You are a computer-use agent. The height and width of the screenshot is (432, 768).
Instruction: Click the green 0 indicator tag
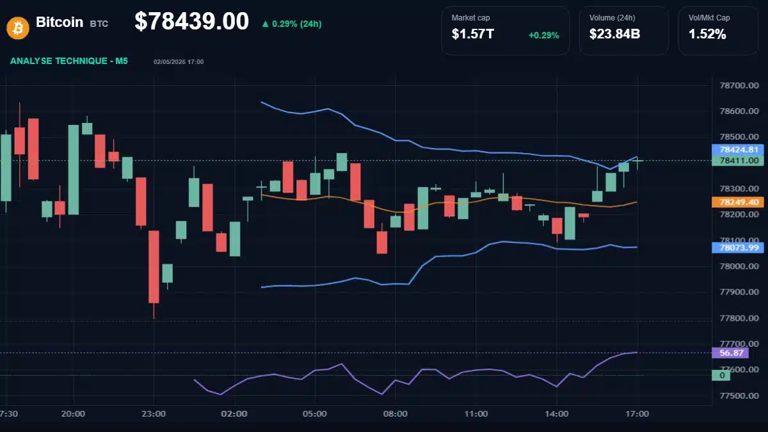point(721,375)
